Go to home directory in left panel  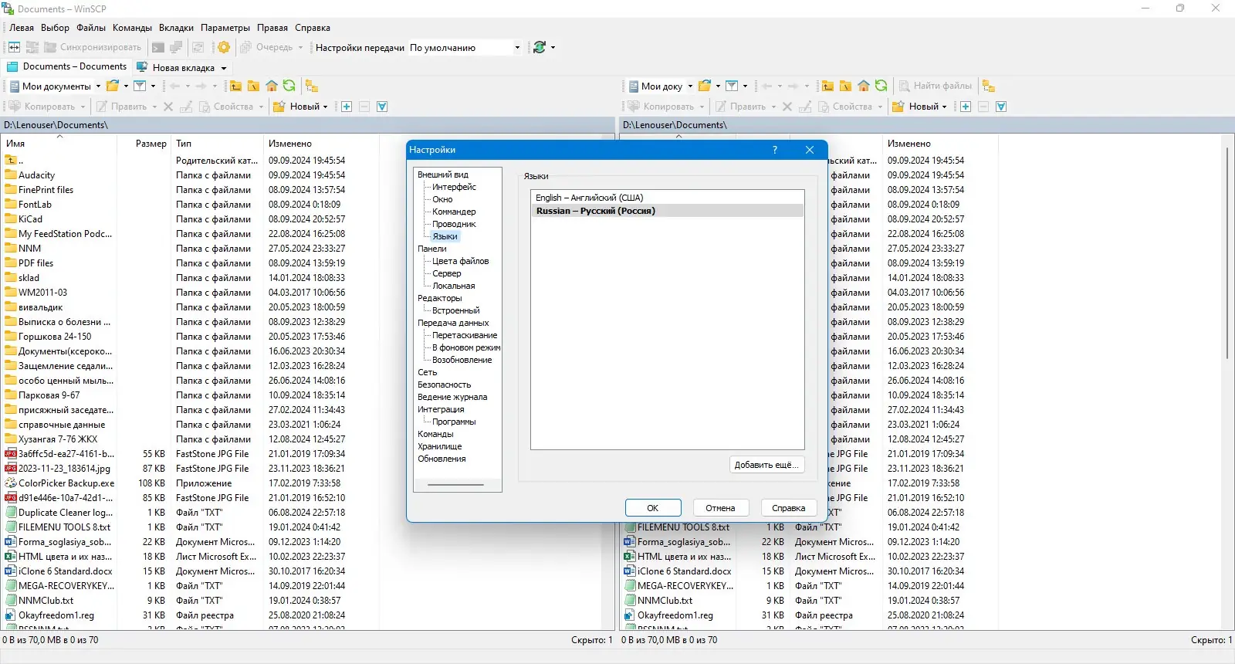(271, 86)
